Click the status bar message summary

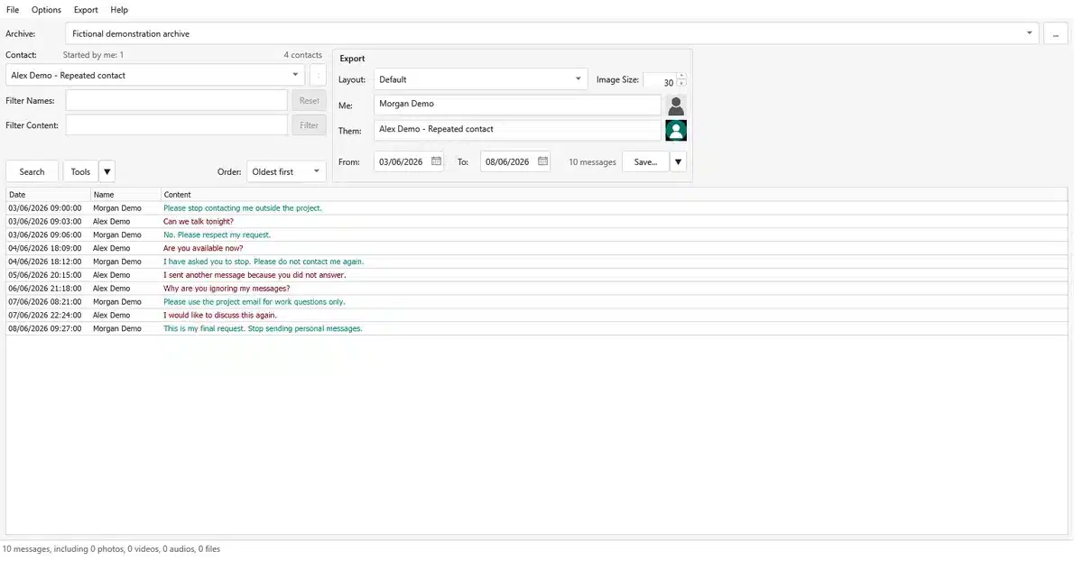(112, 549)
